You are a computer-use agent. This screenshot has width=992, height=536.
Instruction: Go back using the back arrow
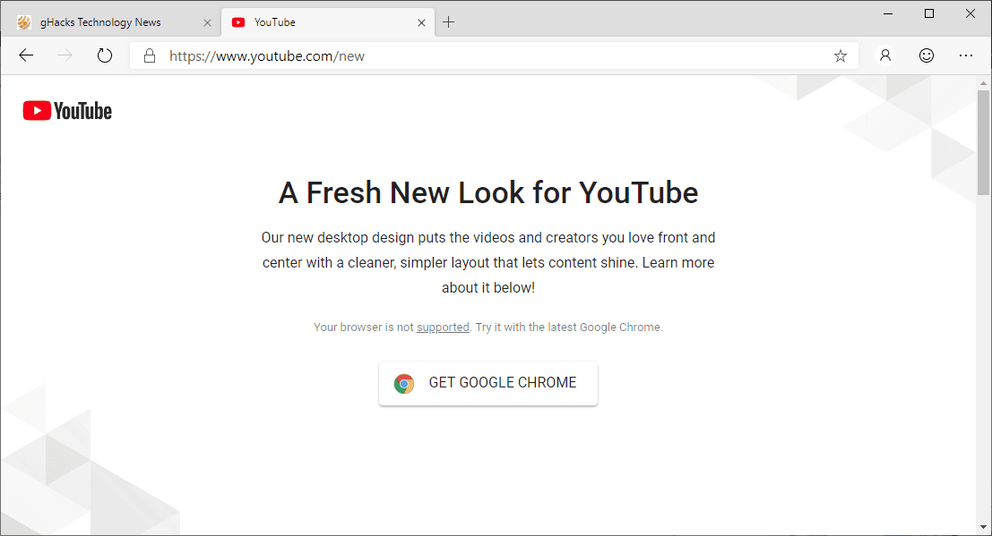tap(26, 55)
